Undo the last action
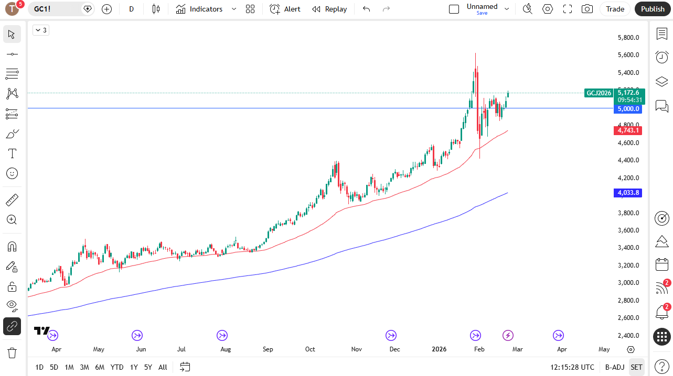This screenshot has width=673, height=376. 367,9
